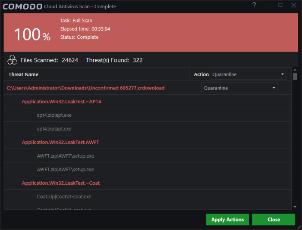Screen dimensions: 302x230
Task: Click the biohazard threat icon
Action: click(x=12, y=60)
